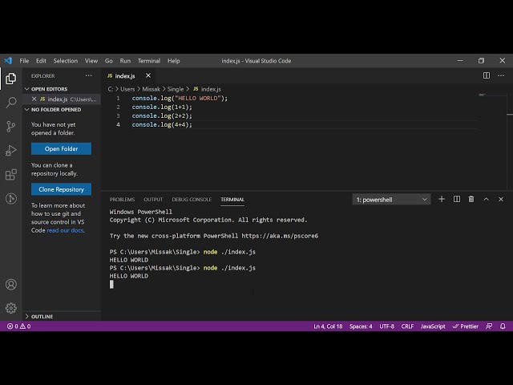Click JavaScript language mode status entry
This screenshot has width=513, height=385.
(x=433, y=326)
